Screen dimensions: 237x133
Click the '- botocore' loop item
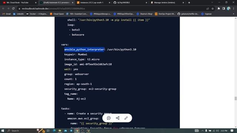77,35
